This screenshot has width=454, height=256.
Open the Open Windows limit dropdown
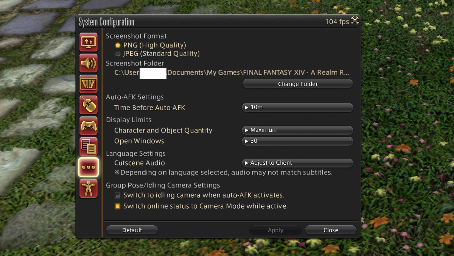(297, 141)
